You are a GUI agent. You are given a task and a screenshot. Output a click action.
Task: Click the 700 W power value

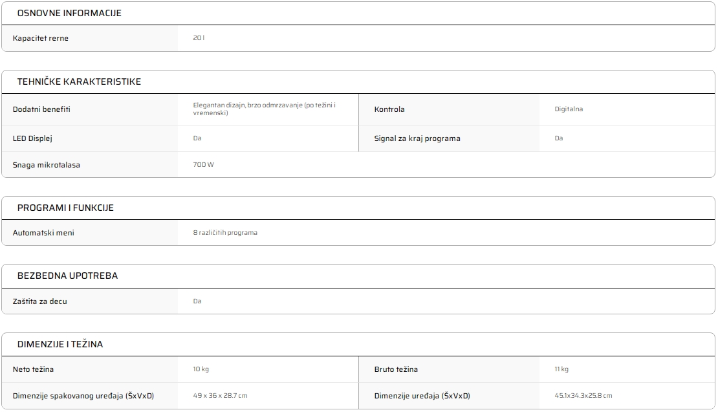tap(203, 165)
